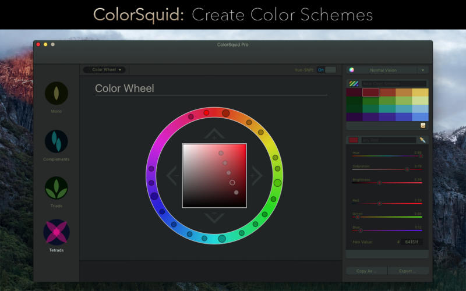This screenshot has width=466, height=291.
Task: Click the left arrow beside the color square
Action: click(172, 176)
